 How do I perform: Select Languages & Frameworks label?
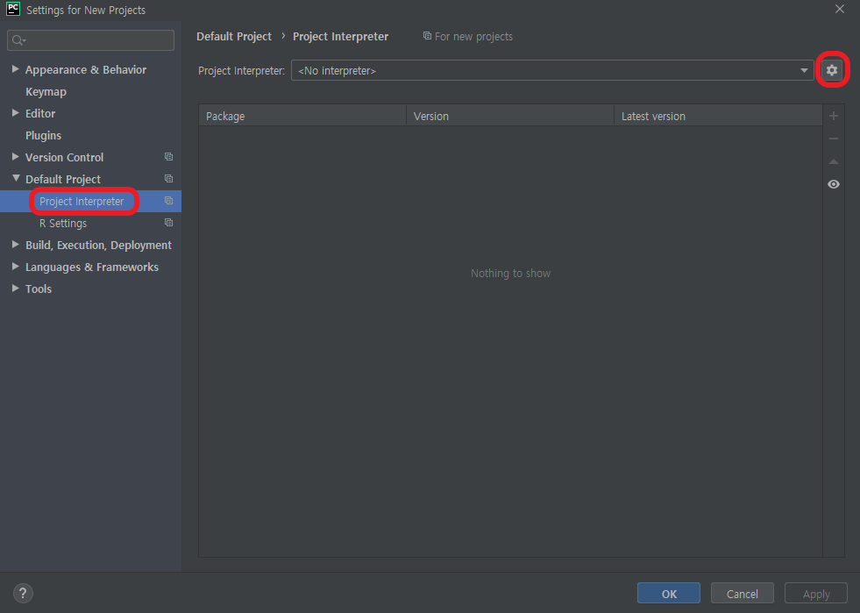pyautogui.click(x=92, y=267)
